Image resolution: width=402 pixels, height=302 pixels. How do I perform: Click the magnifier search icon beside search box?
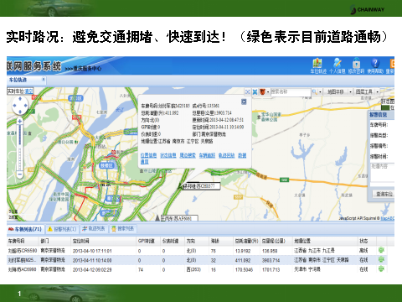(x=315, y=91)
